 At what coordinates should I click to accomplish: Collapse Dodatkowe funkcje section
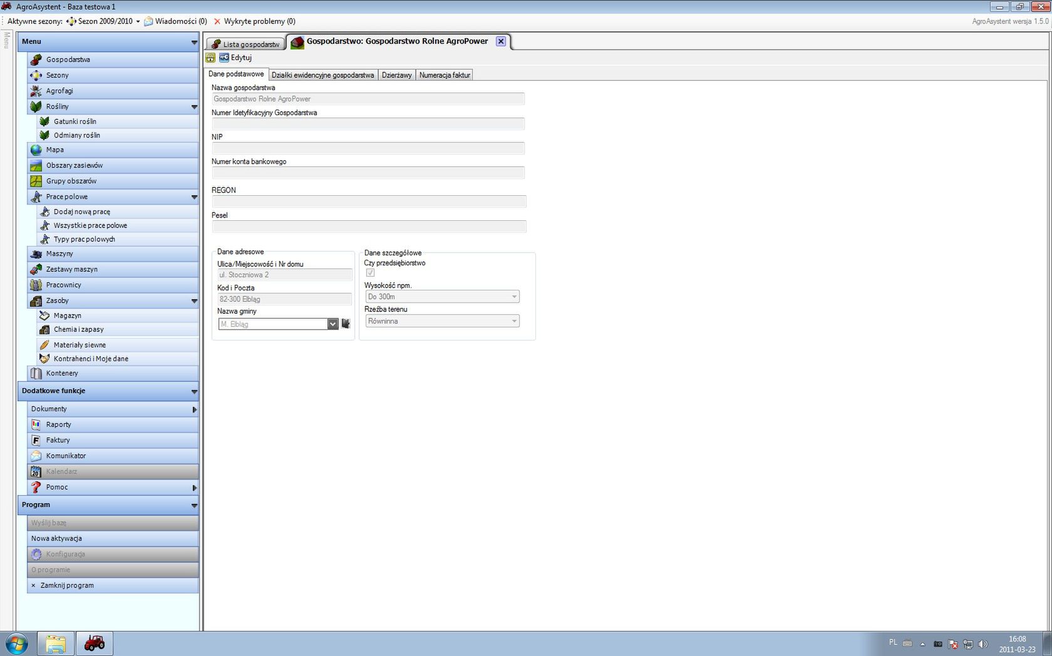pos(194,392)
